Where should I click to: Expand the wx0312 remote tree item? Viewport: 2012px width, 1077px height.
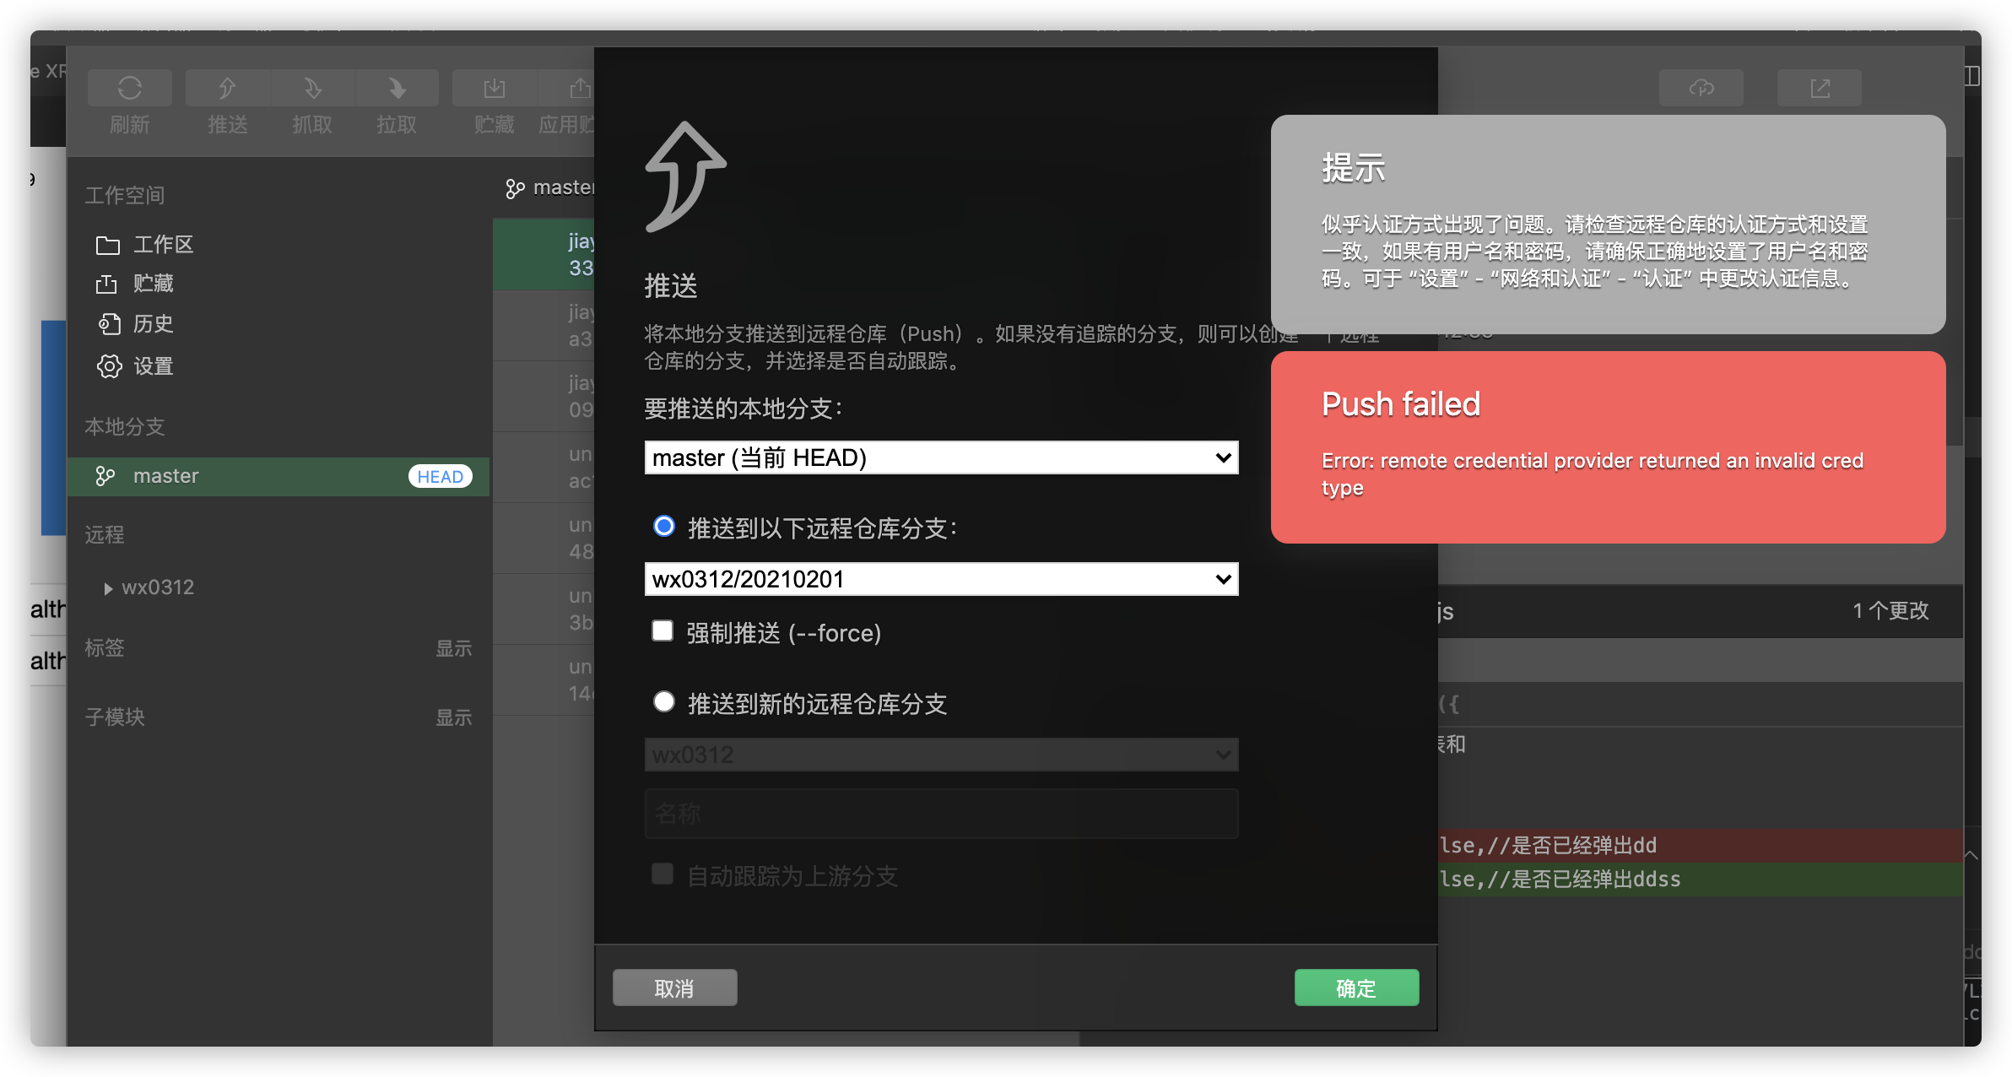click(108, 588)
